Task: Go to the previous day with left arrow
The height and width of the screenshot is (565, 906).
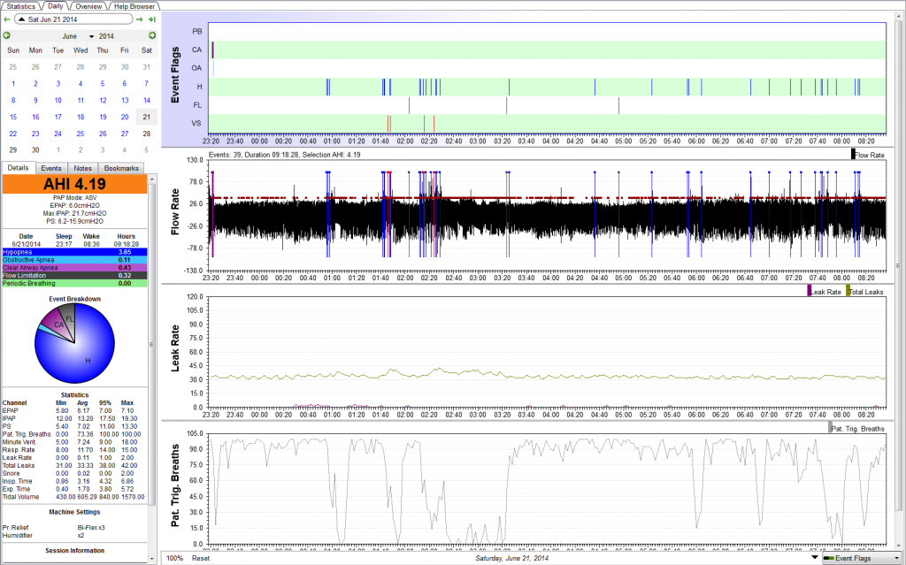Action: pyautogui.click(x=7, y=19)
